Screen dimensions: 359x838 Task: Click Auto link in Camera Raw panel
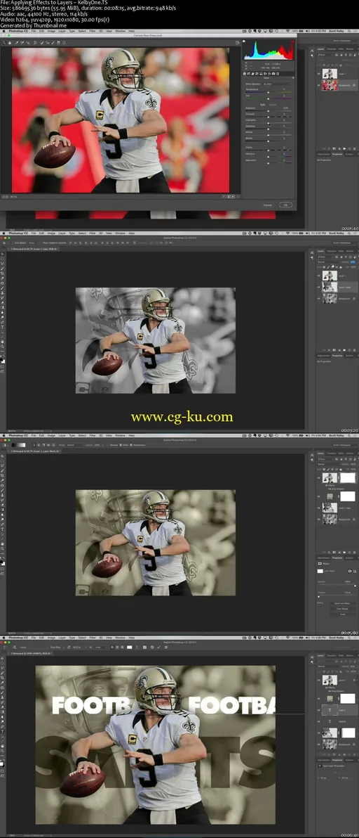coord(262,104)
